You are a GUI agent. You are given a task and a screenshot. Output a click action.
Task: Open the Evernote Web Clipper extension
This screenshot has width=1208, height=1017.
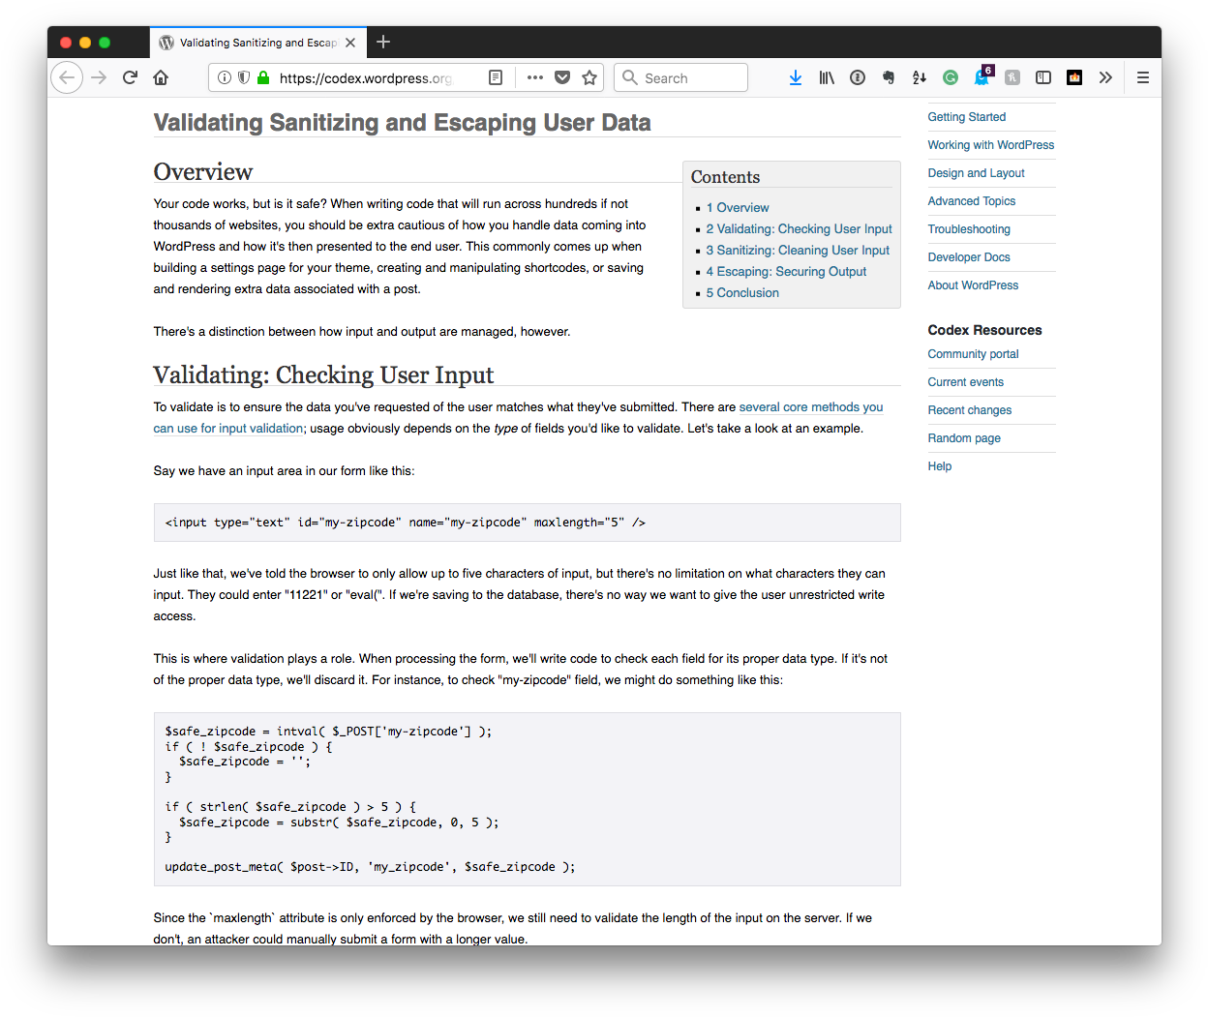coord(889,77)
